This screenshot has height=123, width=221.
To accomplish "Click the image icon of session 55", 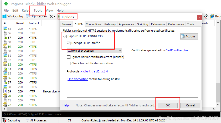I will pos(5,28).
